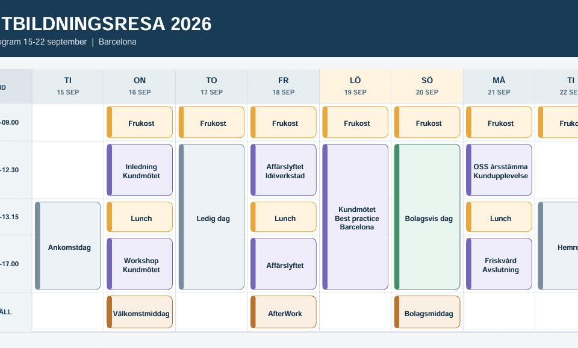
Task: Click the SÖ 20 SEP column header
Action: (427, 86)
